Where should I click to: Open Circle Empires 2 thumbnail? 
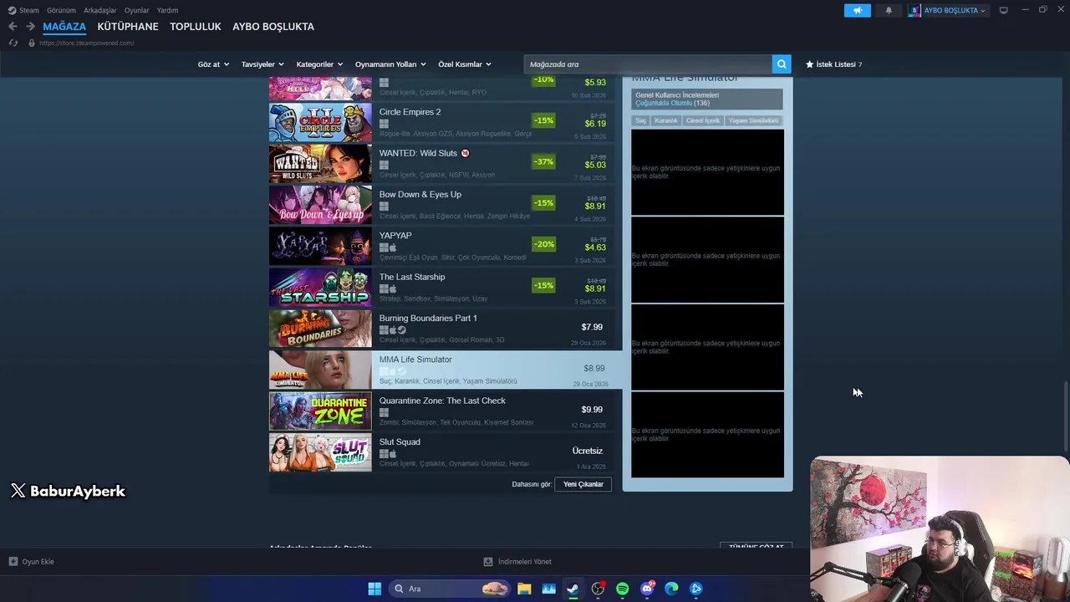[320, 122]
